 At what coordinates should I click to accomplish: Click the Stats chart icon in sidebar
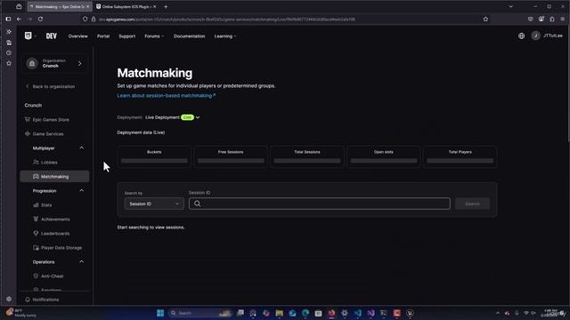point(36,205)
